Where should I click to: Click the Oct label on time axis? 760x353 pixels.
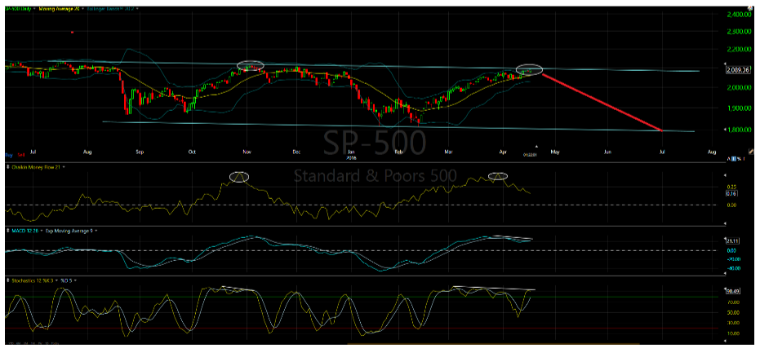coord(192,152)
